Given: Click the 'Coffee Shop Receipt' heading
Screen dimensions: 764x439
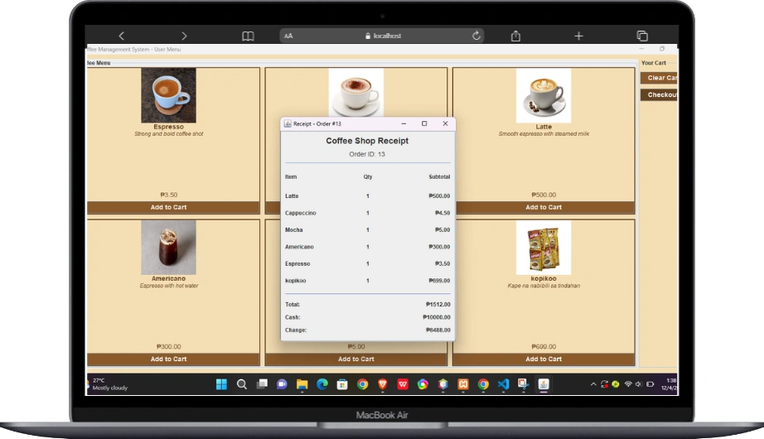Looking at the screenshot, I should [367, 141].
